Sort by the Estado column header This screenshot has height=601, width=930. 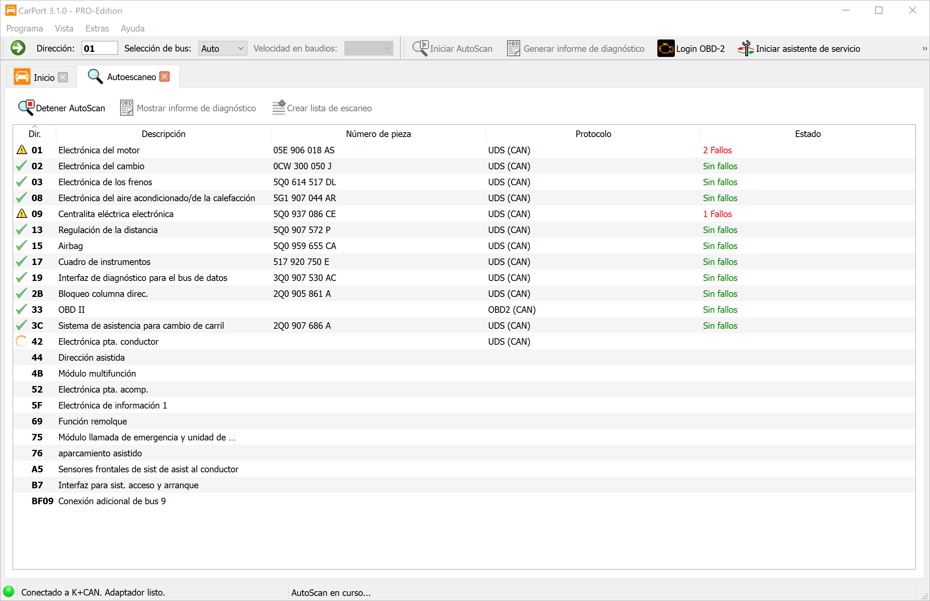tap(807, 134)
